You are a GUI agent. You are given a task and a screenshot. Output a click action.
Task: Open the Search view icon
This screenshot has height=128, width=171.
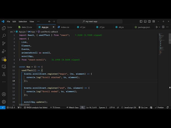(x=4, y=35)
